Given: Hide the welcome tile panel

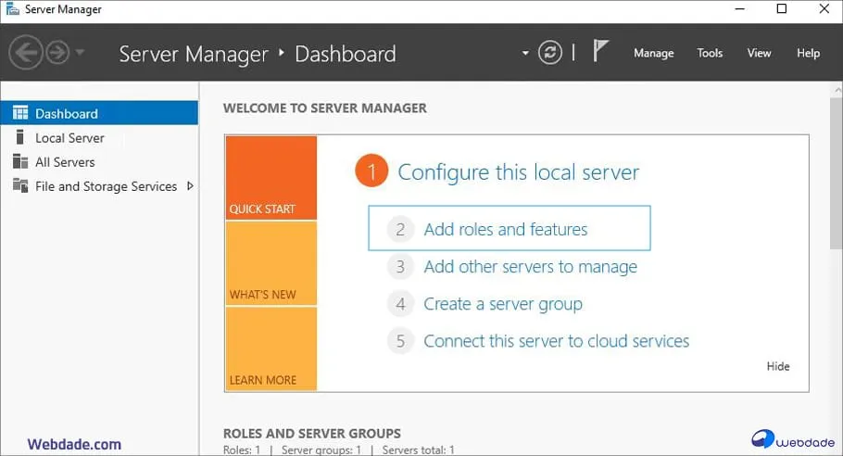Looking at the screenshot, I should click(778, 366).
